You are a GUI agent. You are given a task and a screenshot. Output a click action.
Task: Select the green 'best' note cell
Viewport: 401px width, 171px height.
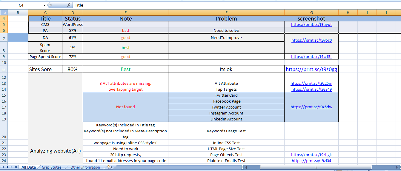tap(125, 48)
